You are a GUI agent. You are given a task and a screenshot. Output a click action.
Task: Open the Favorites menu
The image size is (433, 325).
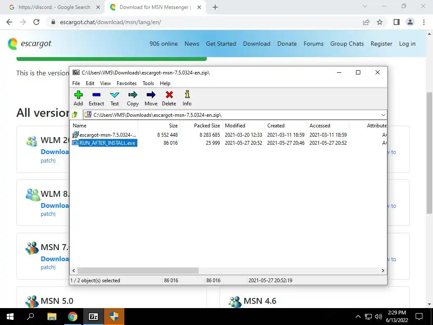coord(126,83)
